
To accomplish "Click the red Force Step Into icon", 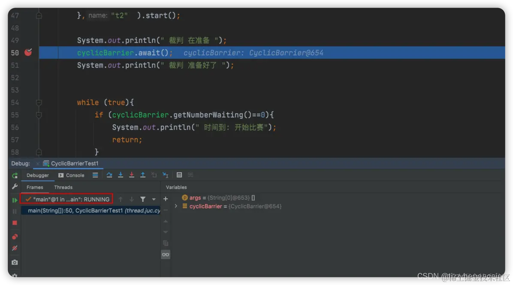I will coord(132,175).
